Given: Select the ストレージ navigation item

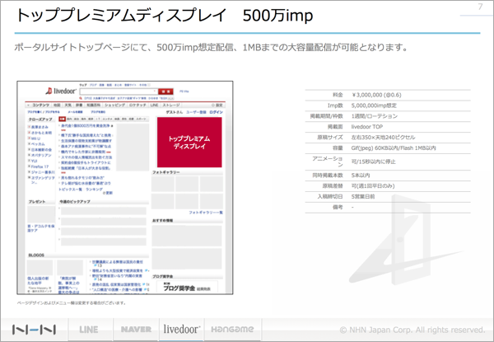Looking at the screenshot, I should [171, 105].
